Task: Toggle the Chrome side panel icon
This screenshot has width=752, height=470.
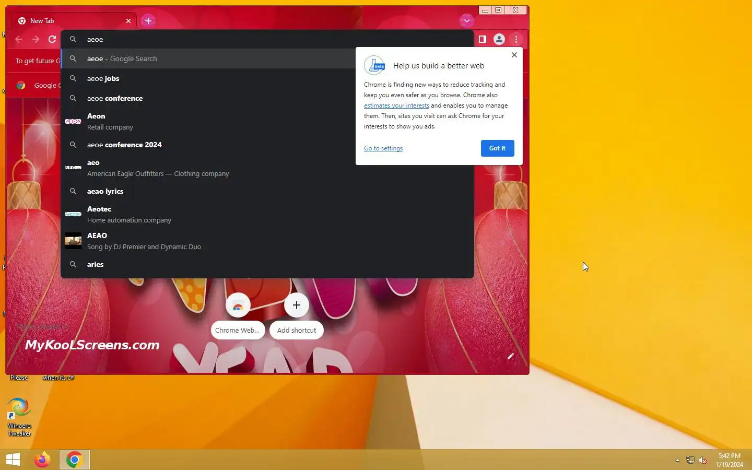Action: 483,39
